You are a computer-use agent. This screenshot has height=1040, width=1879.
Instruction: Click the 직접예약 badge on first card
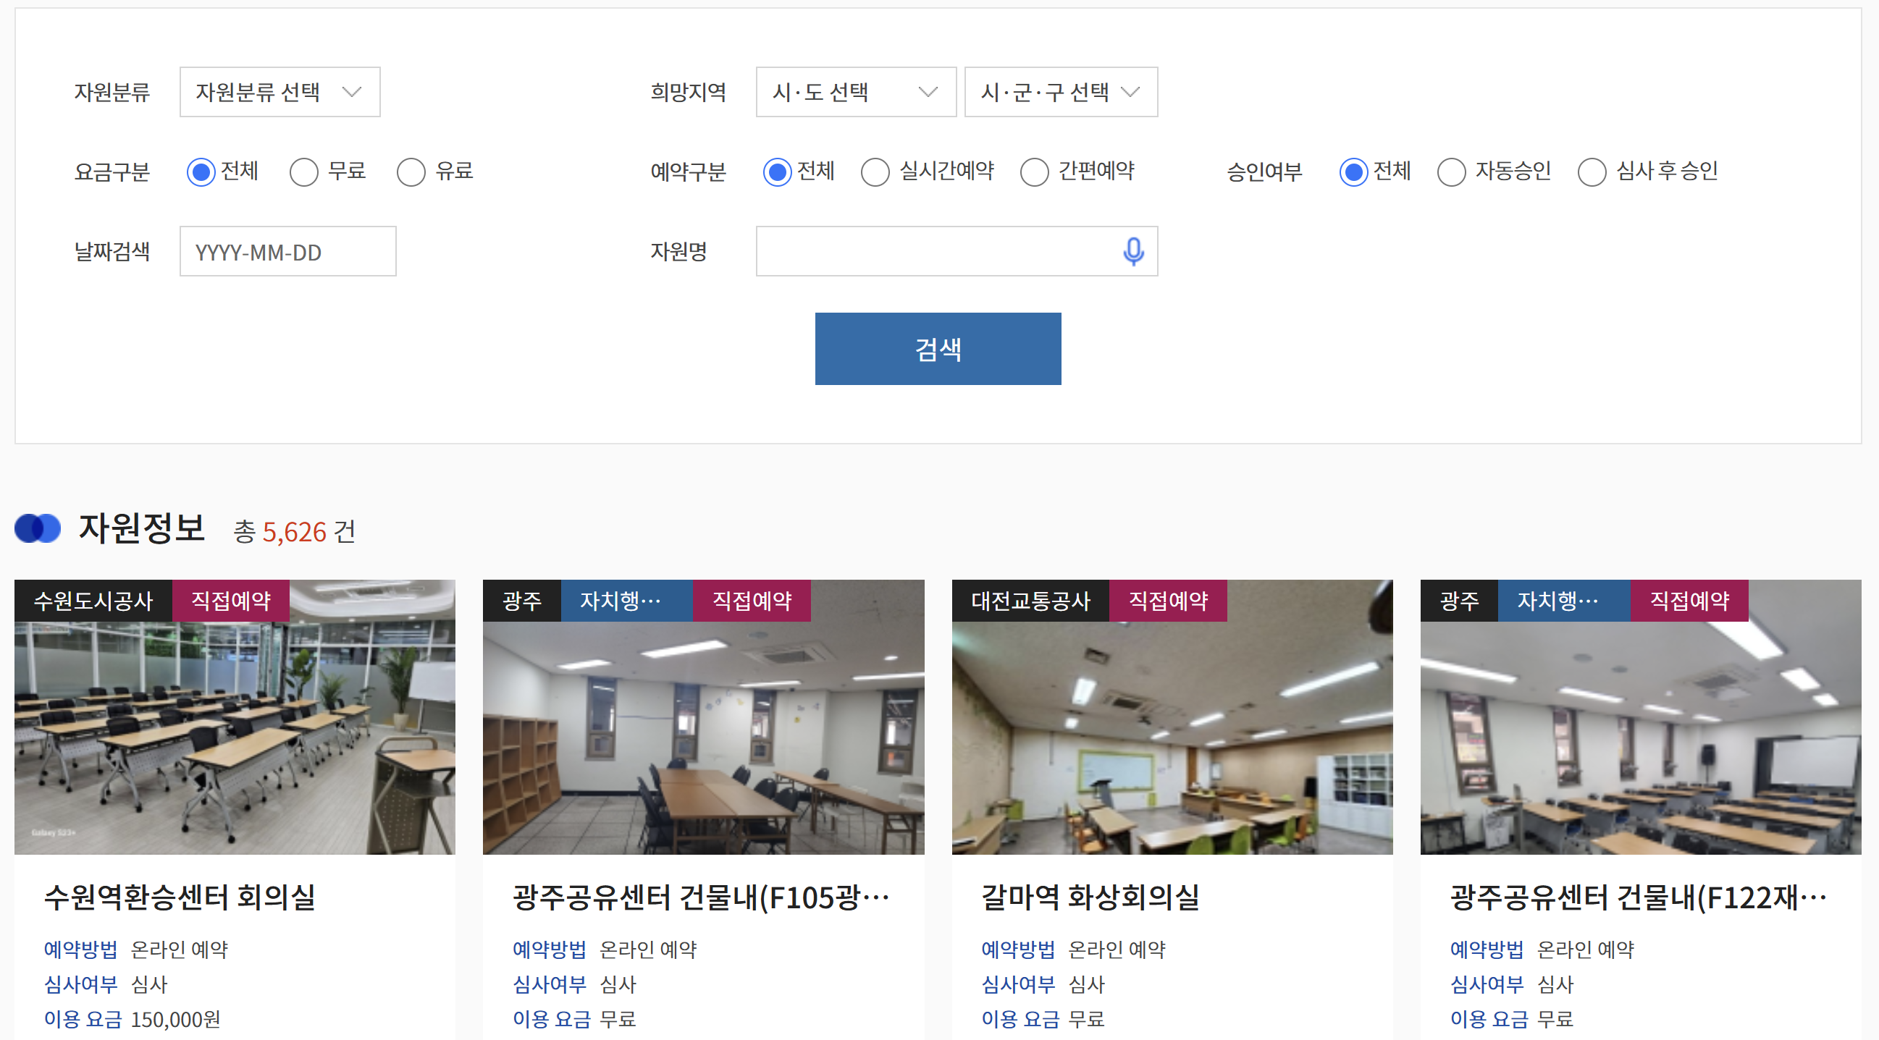[230, 600]
